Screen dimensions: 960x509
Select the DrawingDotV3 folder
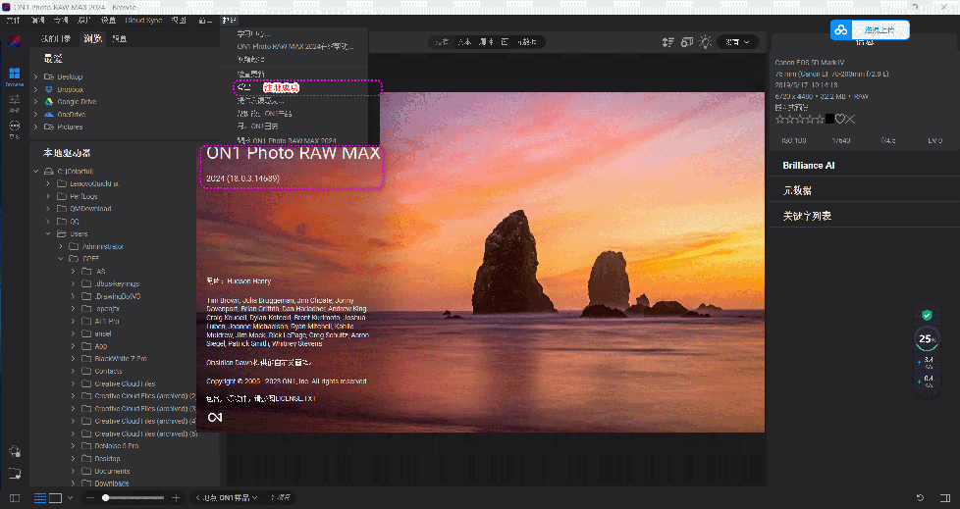[x=118, y=296]
